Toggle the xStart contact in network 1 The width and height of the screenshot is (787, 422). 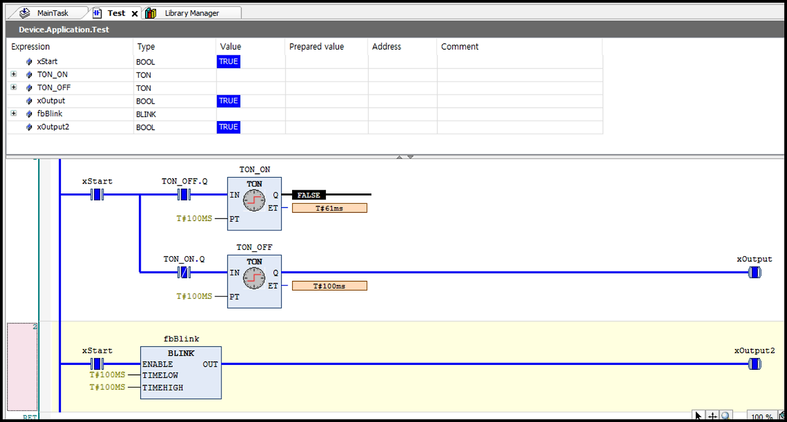97,194
